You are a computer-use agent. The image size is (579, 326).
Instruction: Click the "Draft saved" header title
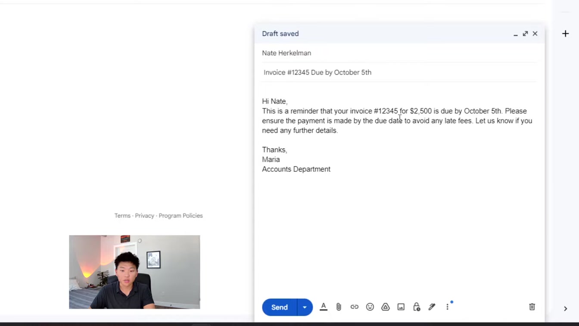click(x=280, y=34)
